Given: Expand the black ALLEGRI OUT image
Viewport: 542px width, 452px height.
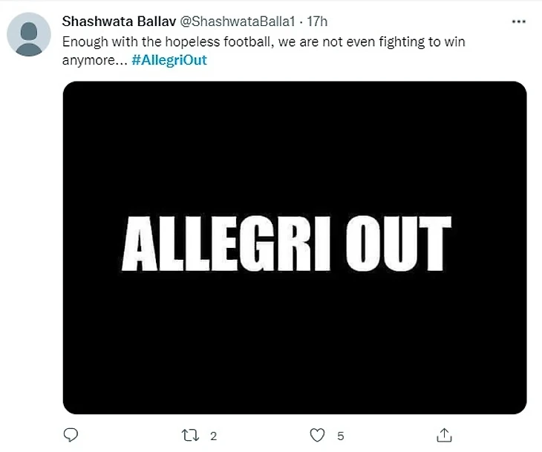Looking at the screenshot, I should (295, 148).
